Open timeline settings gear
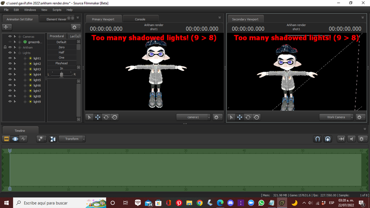370x208 pixels. pyautogui.click(x=362, y=139)
